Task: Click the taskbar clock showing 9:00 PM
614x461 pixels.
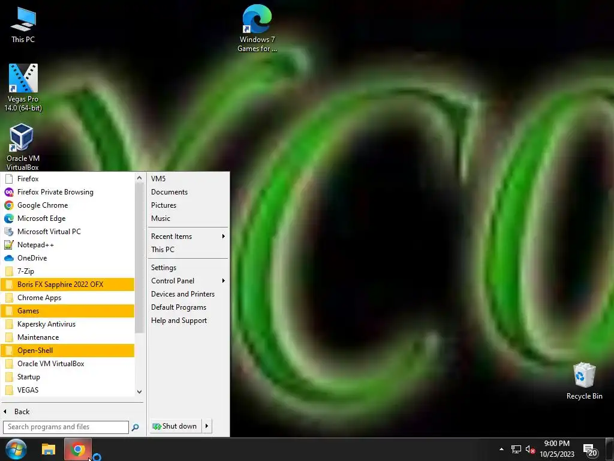Action: (x=557, y=449)
